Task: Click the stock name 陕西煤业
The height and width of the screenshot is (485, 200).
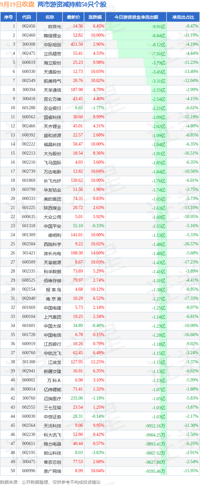Action: [x=52, y=208]
